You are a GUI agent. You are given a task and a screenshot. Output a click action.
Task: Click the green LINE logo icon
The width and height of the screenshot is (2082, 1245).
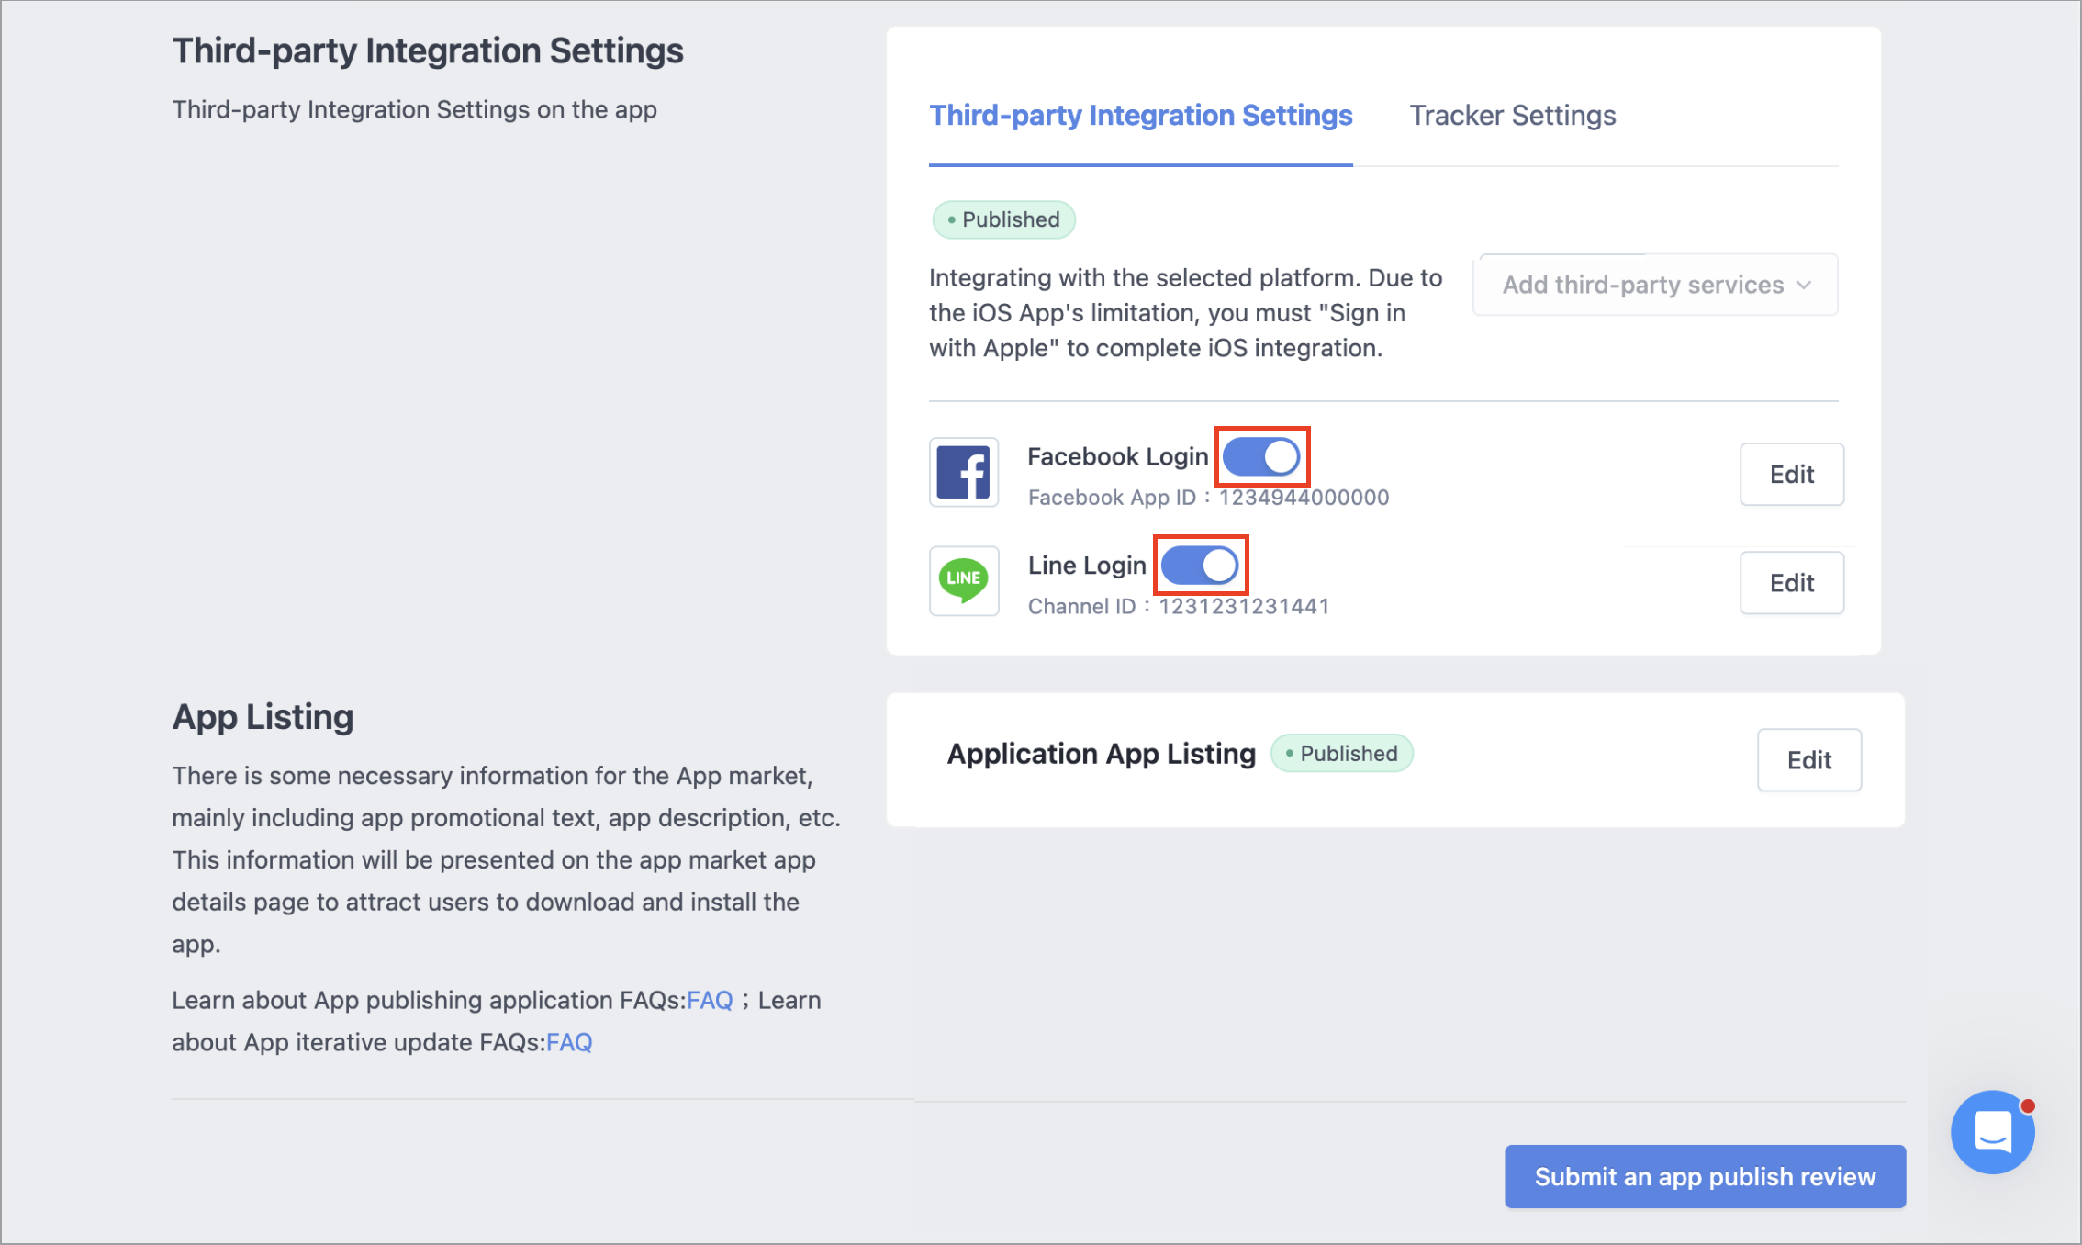[963, 580]
